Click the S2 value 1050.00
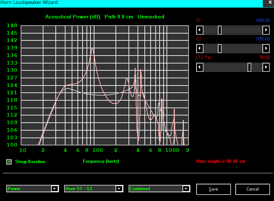Viewport: 274px width, 201px height. tap(263, 39)
